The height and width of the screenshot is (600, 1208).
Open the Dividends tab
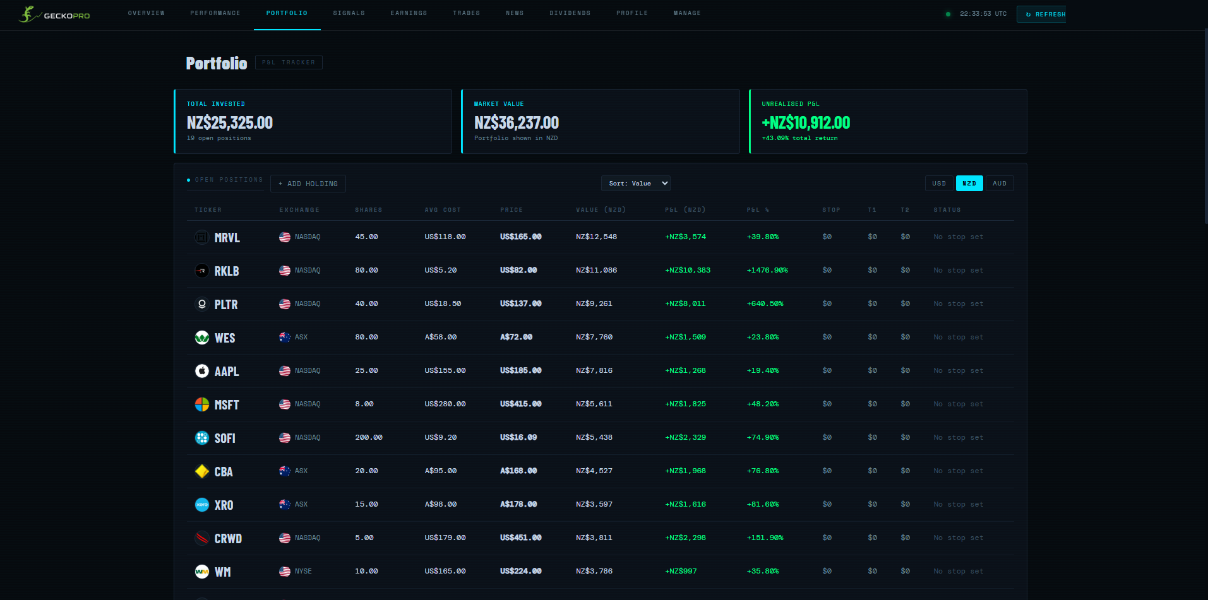coord(570,13)
